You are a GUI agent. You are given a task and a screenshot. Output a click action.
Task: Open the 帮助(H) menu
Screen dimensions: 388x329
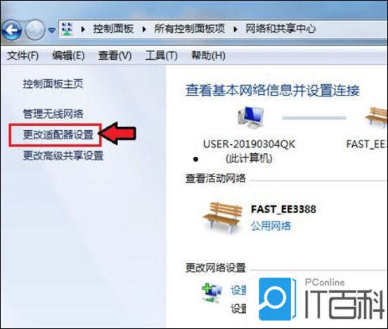pos(208,56)
